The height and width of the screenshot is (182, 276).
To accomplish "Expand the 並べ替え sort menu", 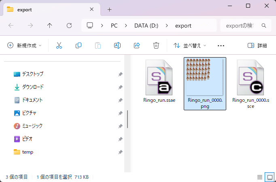I will [190, 45].
